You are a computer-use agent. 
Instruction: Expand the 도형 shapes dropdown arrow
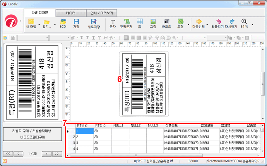[188, 24]
